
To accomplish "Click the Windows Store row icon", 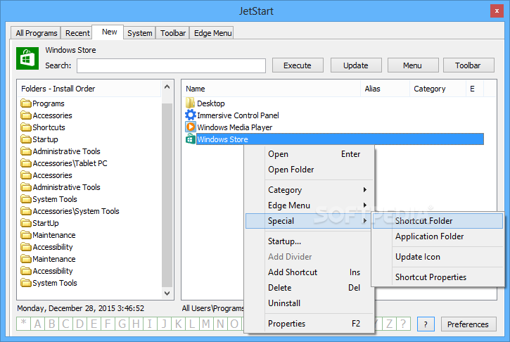I will click(x=190, y=139).
